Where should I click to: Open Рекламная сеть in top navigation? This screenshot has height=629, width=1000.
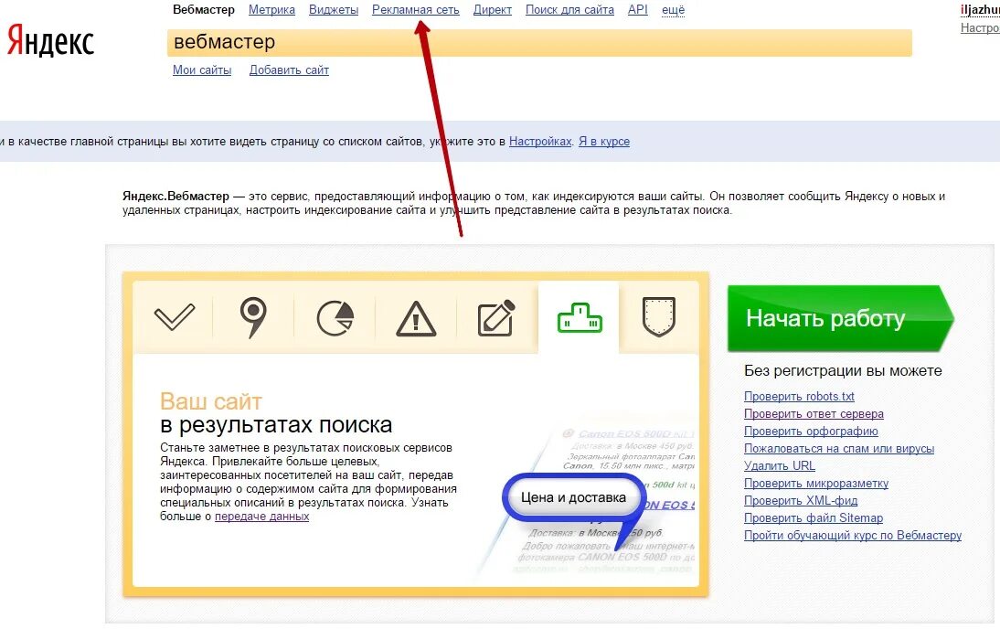(416, 9)
